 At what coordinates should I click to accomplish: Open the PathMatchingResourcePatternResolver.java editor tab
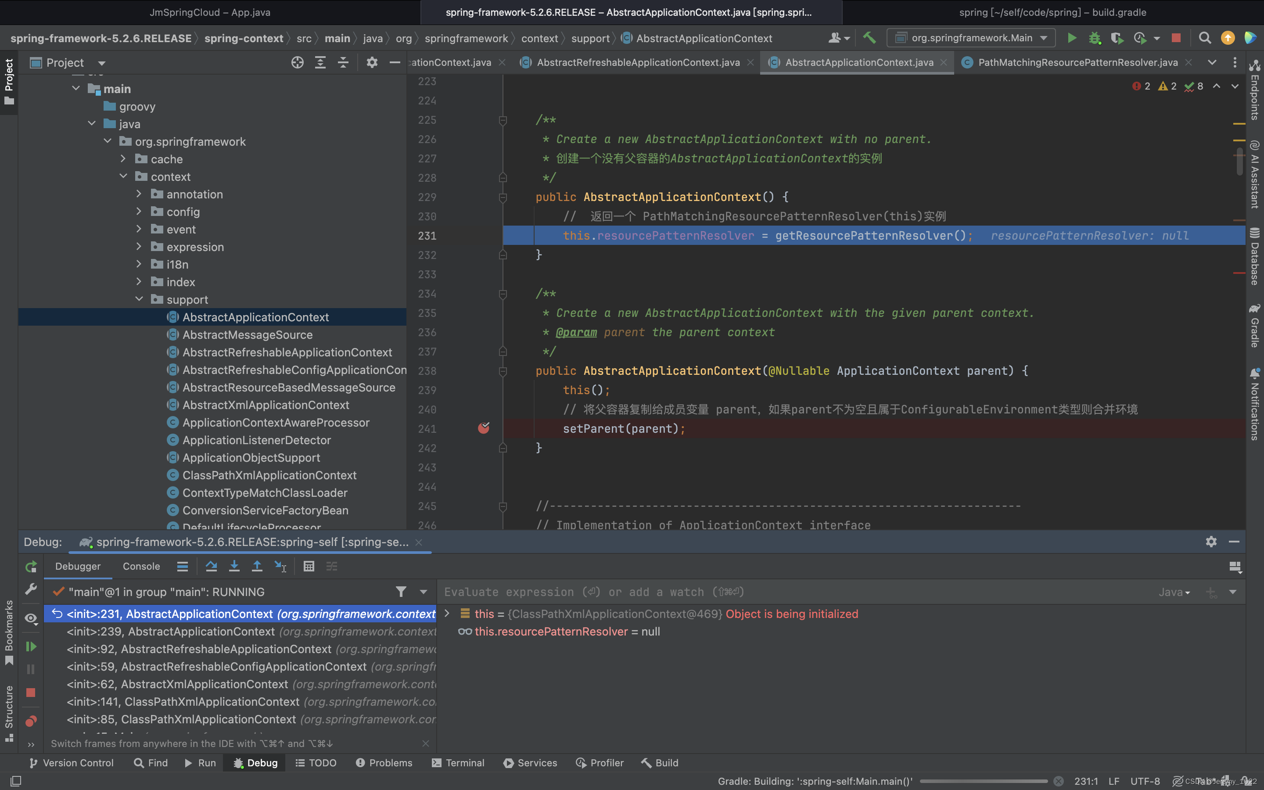tap(1077, 63)
